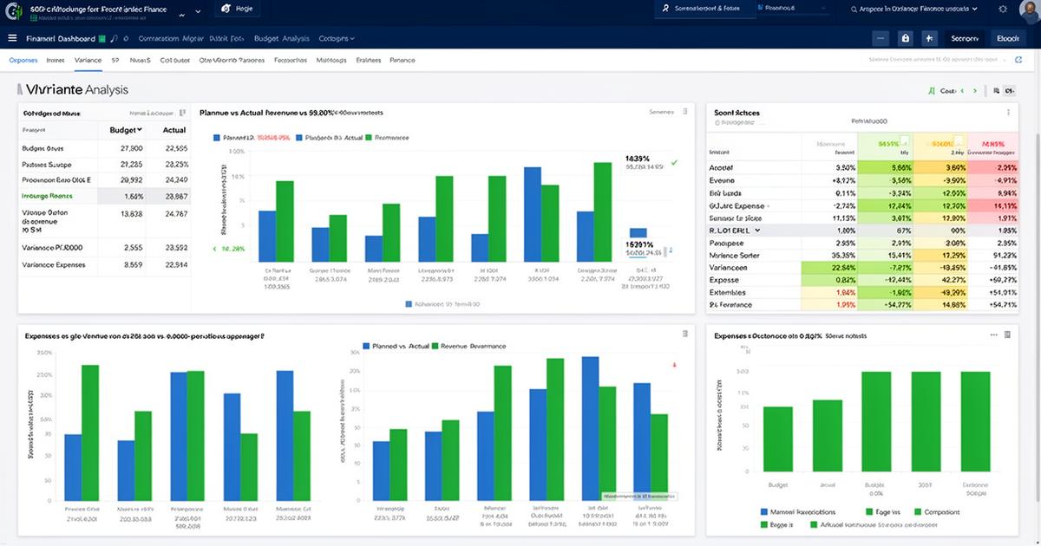This screenshot has height=546, width=1041.
Task: Click the Norience Sorter row label
Action: pyautogui.click(x=734, y=256)
